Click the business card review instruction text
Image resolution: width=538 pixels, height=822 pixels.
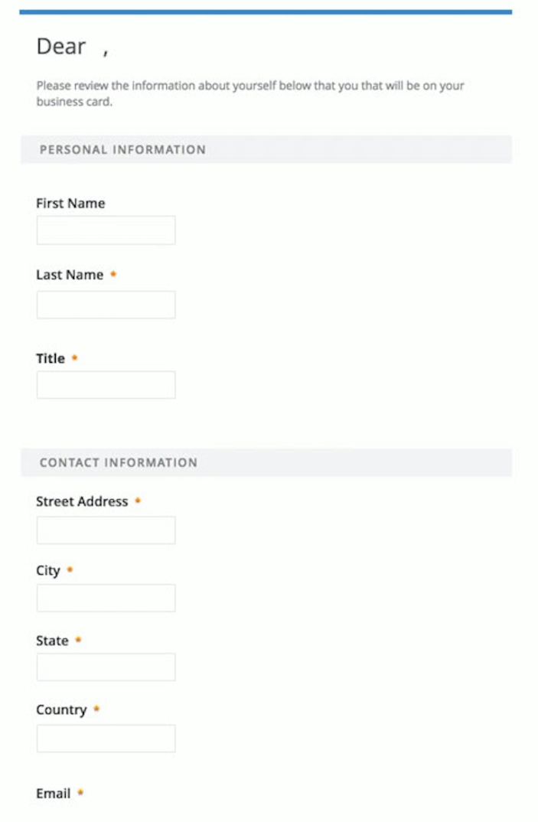[x=250, y=93]
